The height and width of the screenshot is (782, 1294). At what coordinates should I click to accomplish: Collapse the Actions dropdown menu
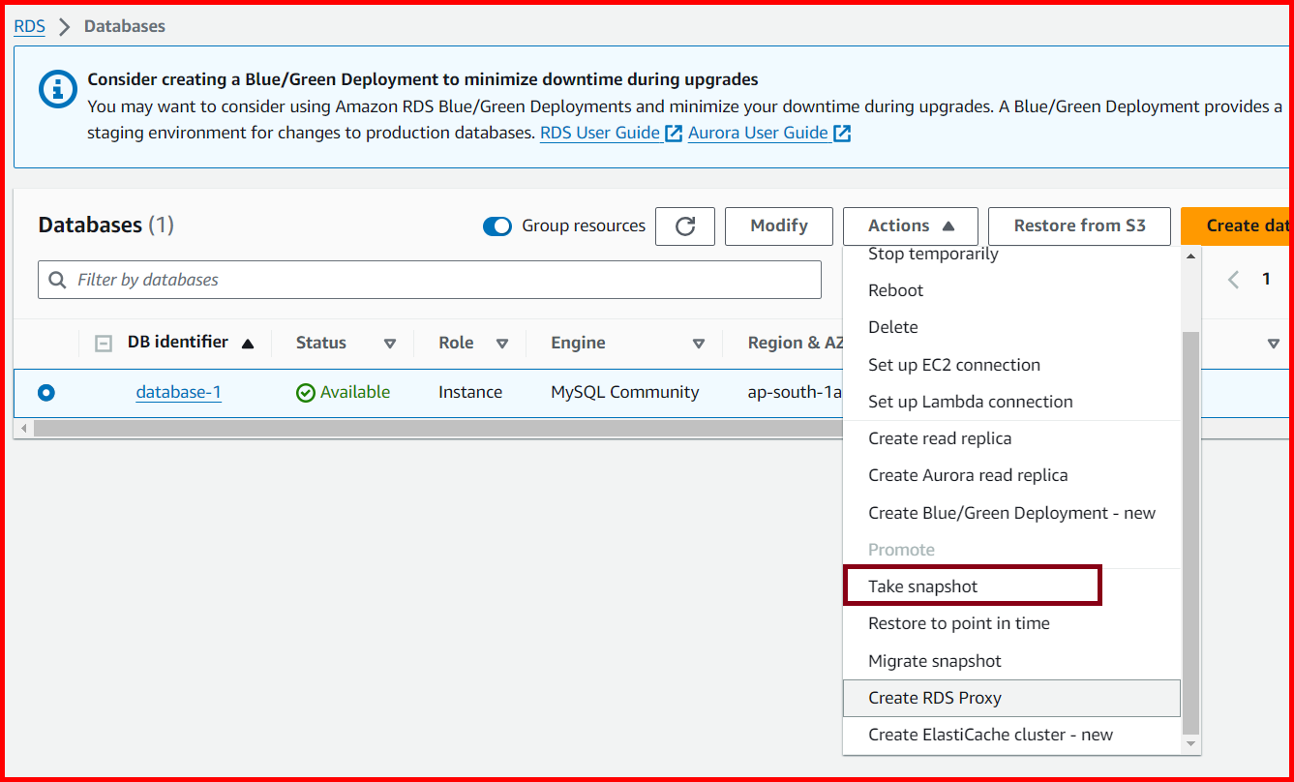click(x=910, y=226)
